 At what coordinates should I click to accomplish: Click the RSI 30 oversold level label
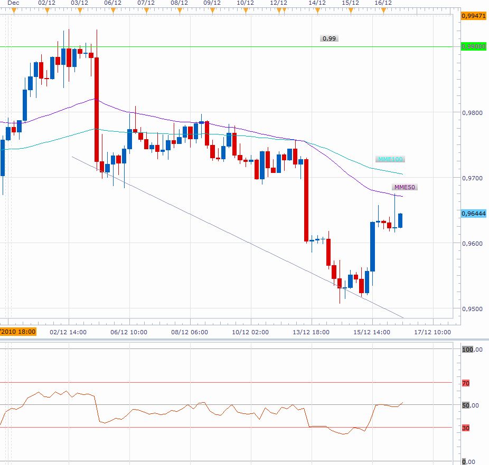tap(466, 428)
